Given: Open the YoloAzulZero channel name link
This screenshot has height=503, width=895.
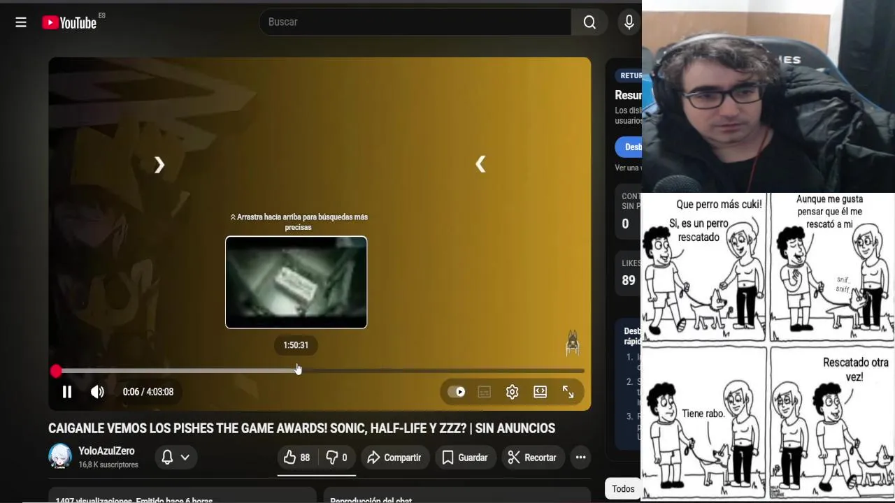Looking at the screenshot, I should pyautogui.click(x=106, y=451).
